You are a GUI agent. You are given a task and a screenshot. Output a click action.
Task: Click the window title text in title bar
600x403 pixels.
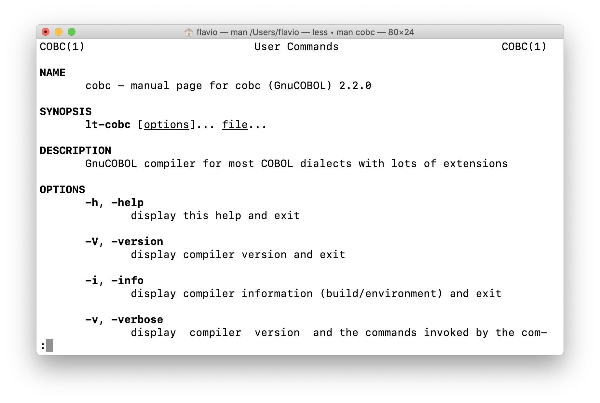305,32
